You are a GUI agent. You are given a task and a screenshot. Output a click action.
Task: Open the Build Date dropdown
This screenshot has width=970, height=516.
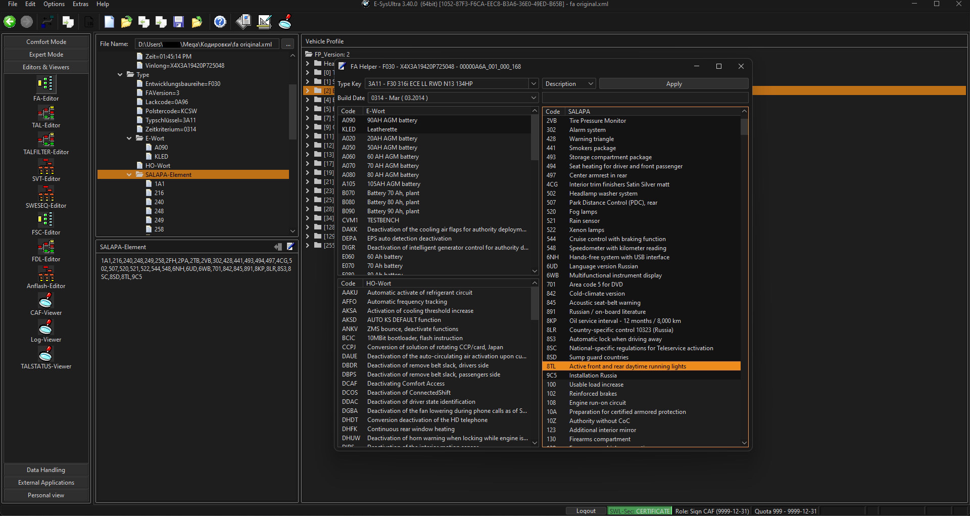533,98
